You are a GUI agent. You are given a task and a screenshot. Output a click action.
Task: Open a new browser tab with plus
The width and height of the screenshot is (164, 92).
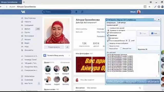tap(24, 2)
